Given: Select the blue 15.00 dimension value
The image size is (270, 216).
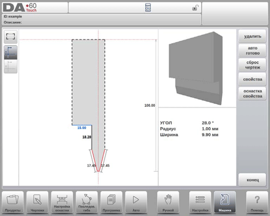Looking at the screenshot, I should pyautogui.click(x=82, y=128).
